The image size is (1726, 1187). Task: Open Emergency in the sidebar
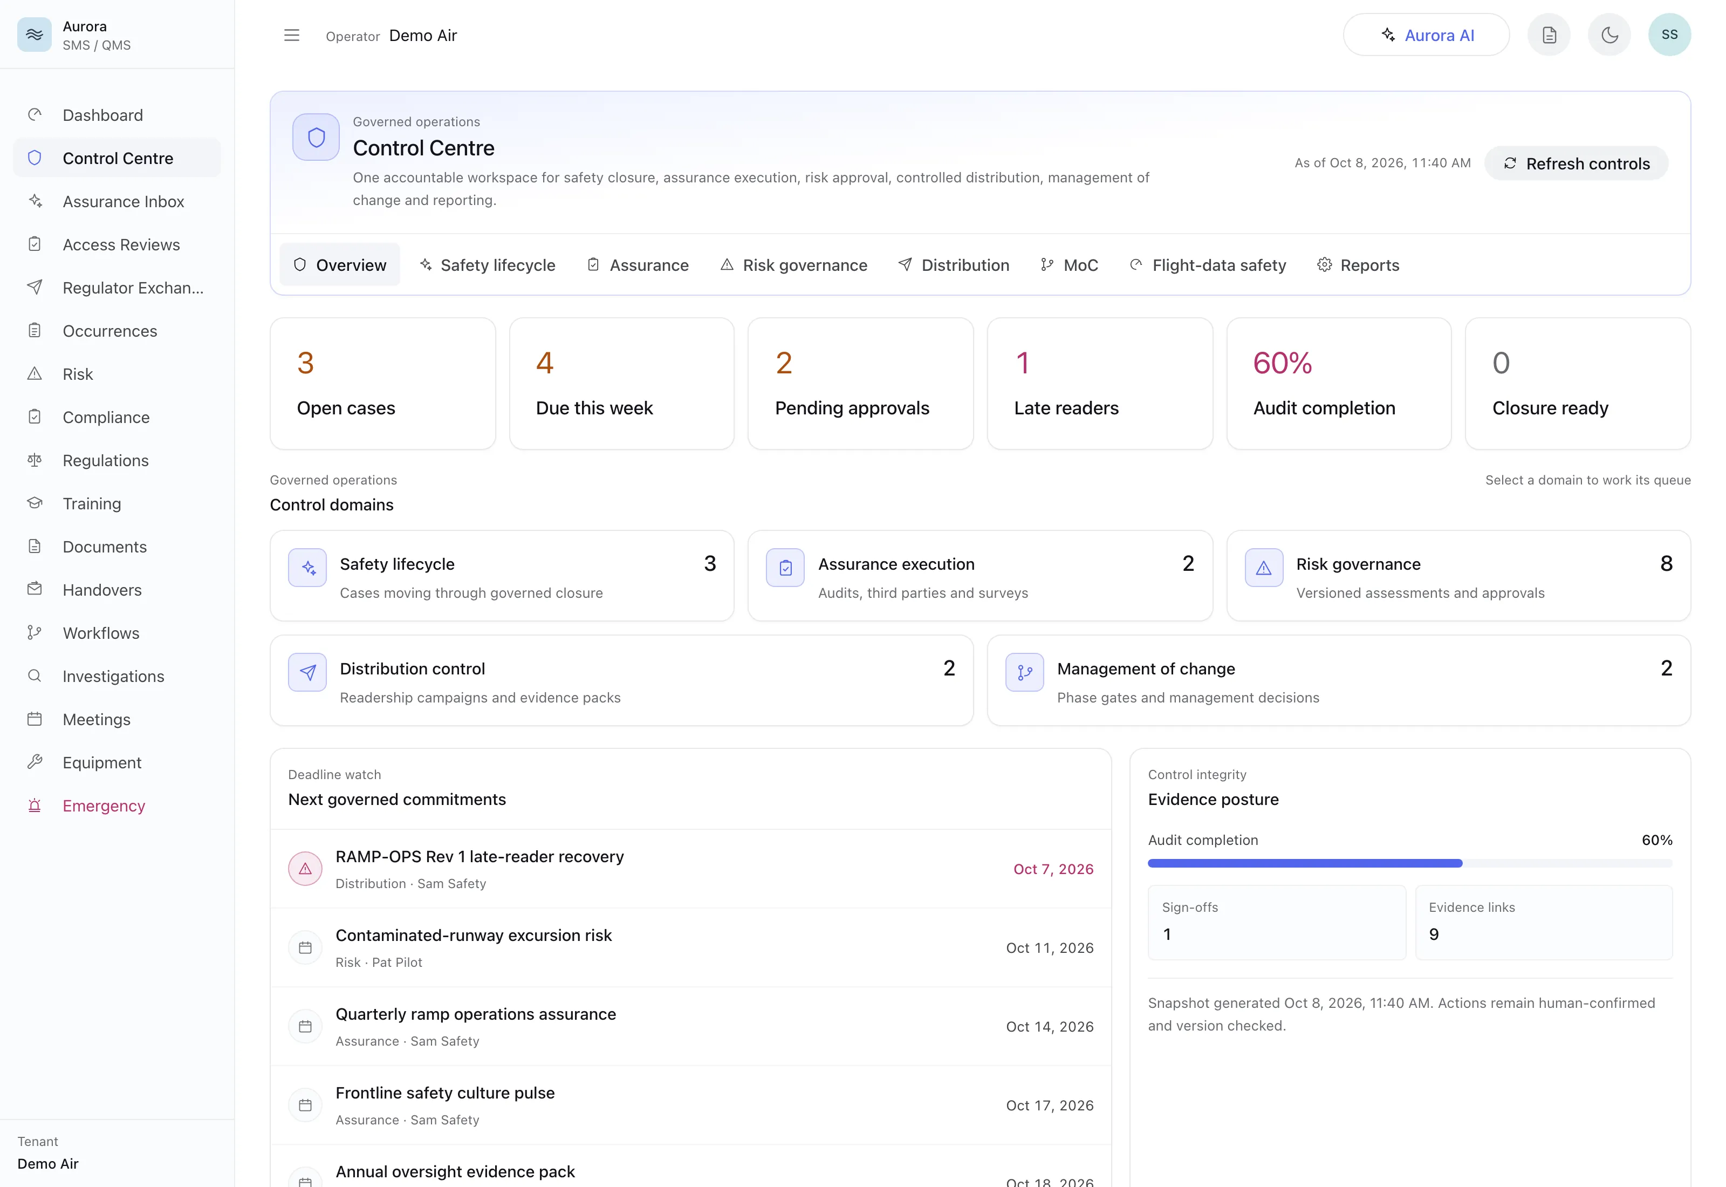tap(118, 806)
